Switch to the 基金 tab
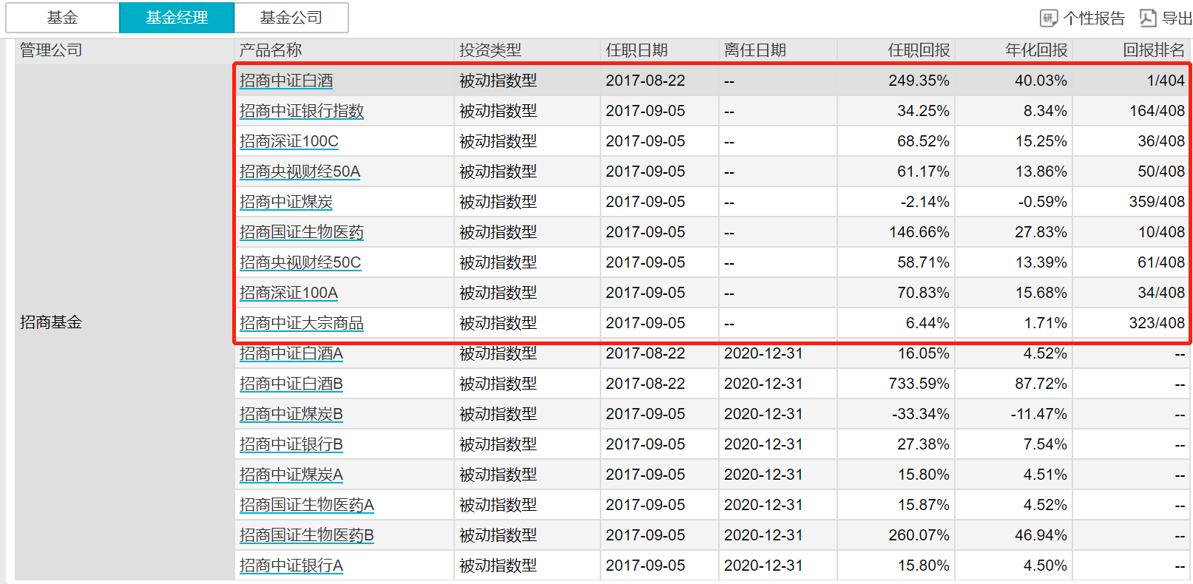1193x584 pixels. pyautogui.click(x=62, y=18)
